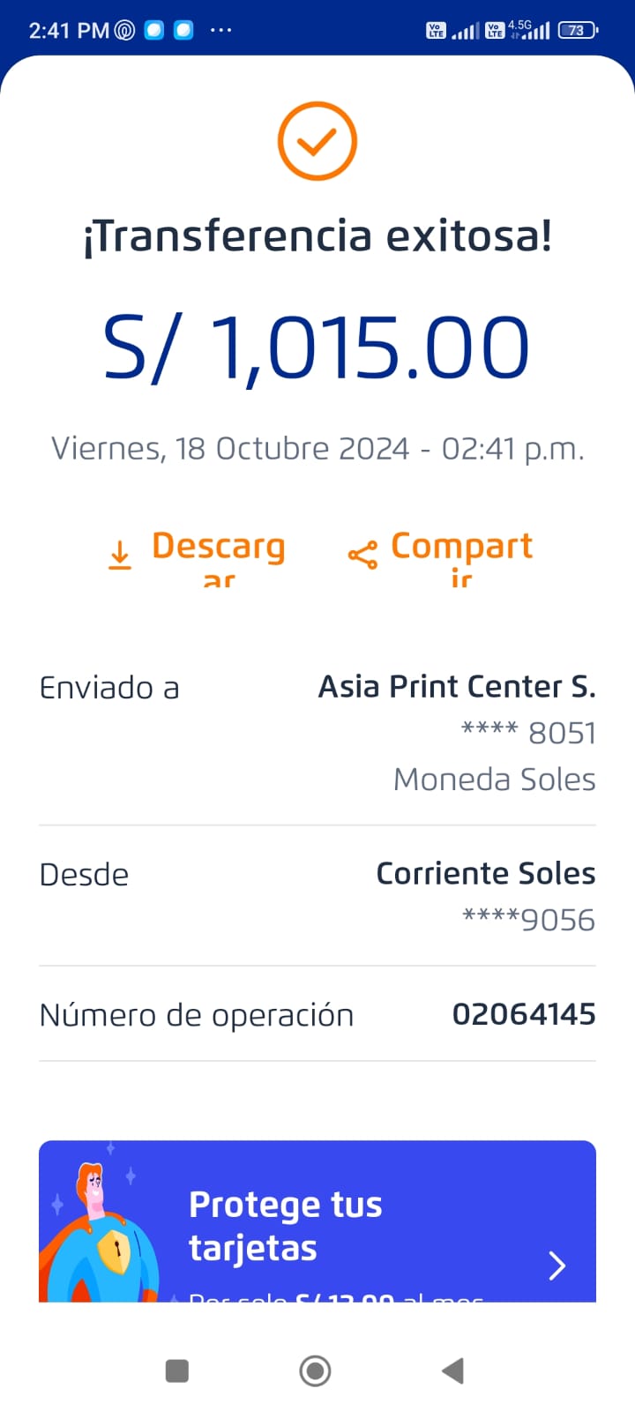Viewport: 635px width, 1411px height.
Task: Tap recipient name Asia Print Center S.
Action: click(x=457, y=686)
